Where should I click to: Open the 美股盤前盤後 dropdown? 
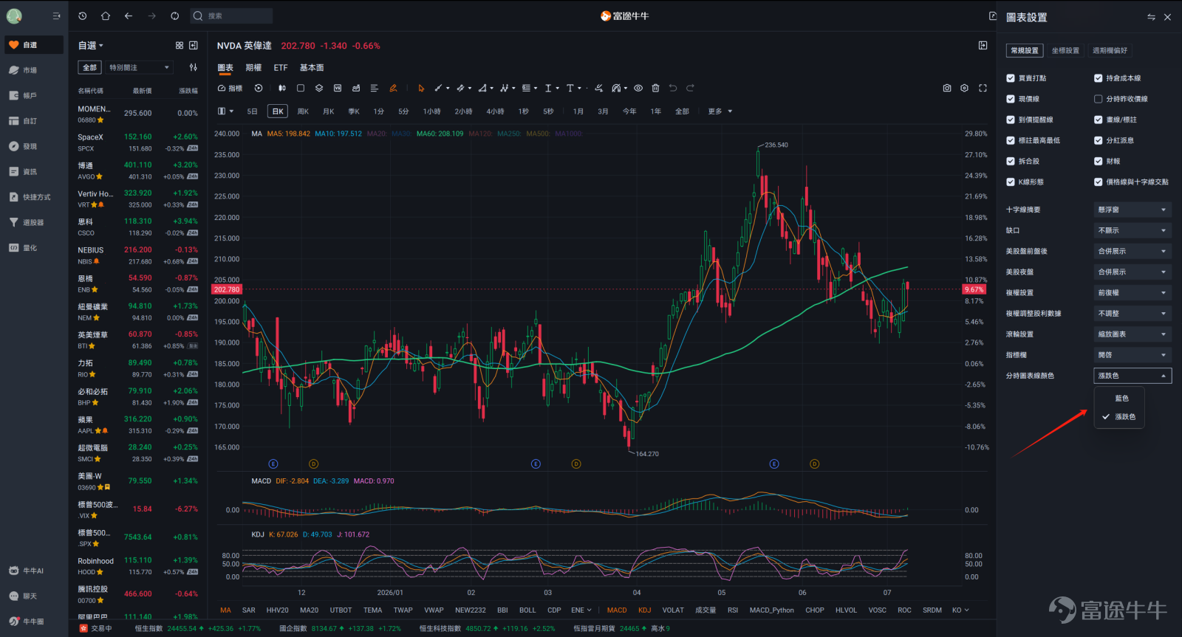1133,251
